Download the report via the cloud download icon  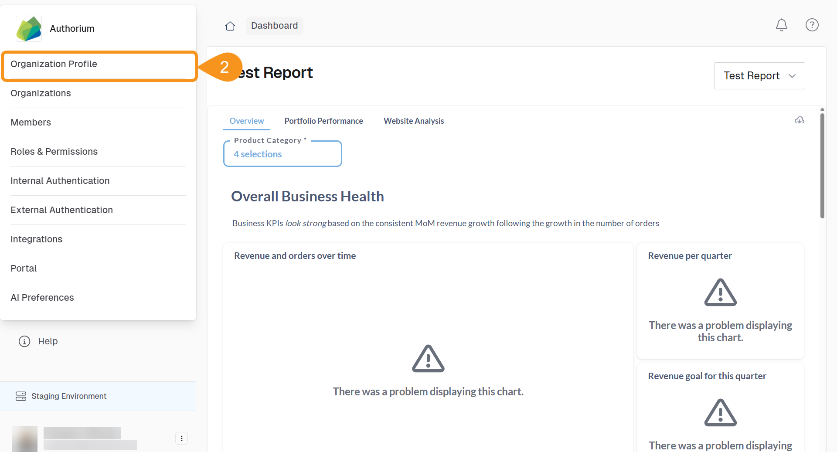click(x=799, y=120)
